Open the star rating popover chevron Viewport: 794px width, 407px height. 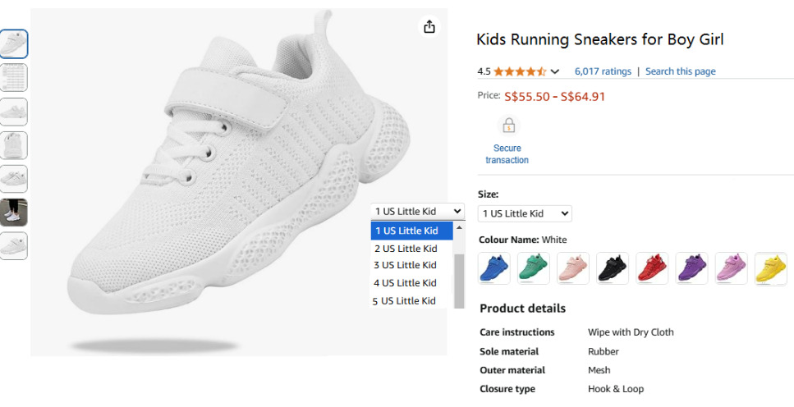coord(555,72)
